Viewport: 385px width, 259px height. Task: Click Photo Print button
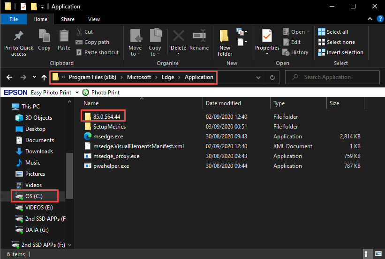[x=101, y=93]
